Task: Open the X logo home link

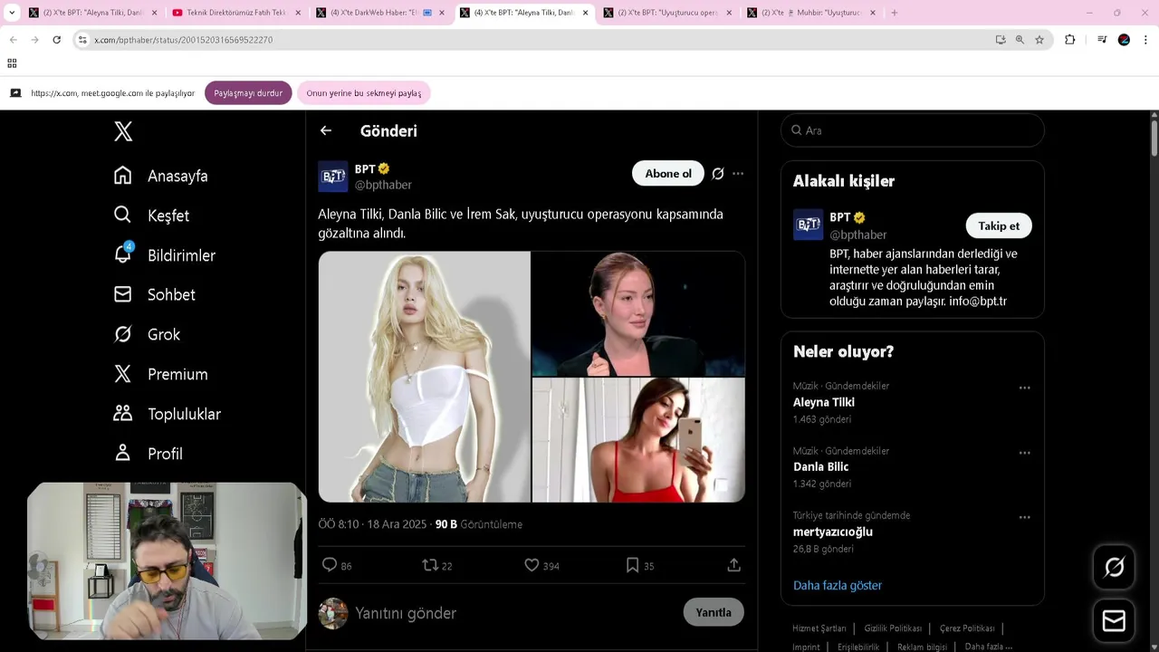Action: tap(123, 131)
